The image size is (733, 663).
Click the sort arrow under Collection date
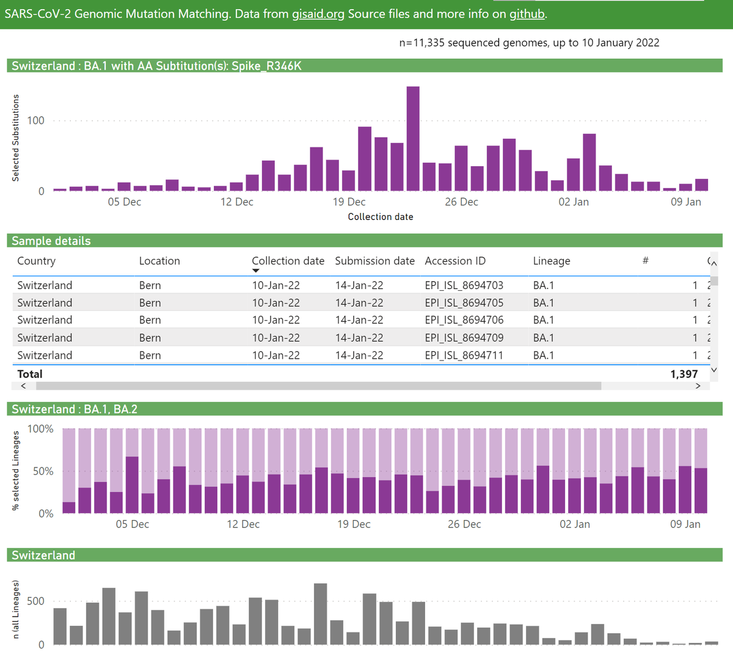[256, 271]
